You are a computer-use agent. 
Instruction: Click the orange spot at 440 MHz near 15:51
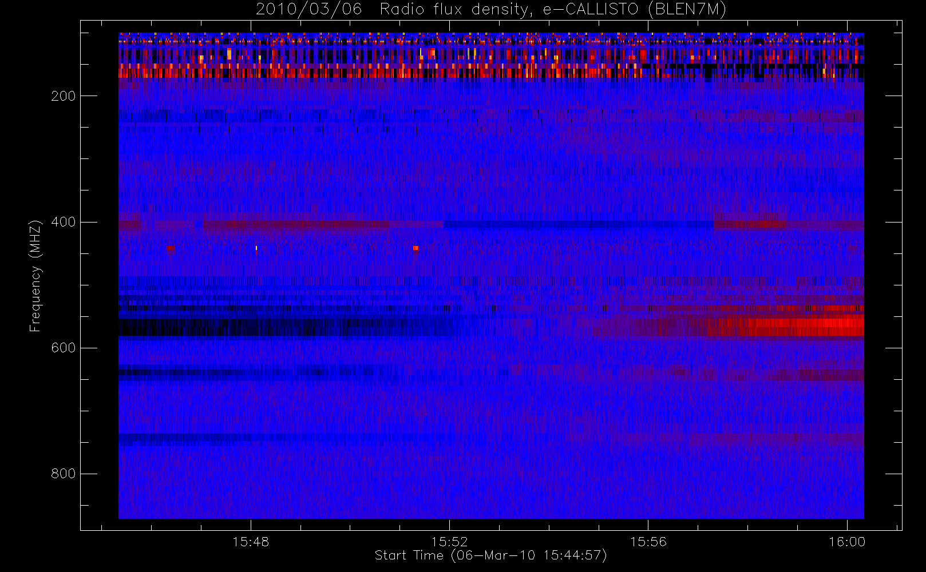415,248
